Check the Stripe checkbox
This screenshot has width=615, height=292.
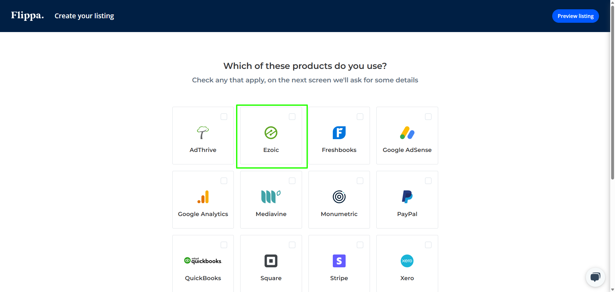[x=360, y=245]
